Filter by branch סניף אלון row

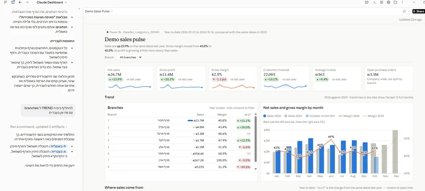(179, 147)
